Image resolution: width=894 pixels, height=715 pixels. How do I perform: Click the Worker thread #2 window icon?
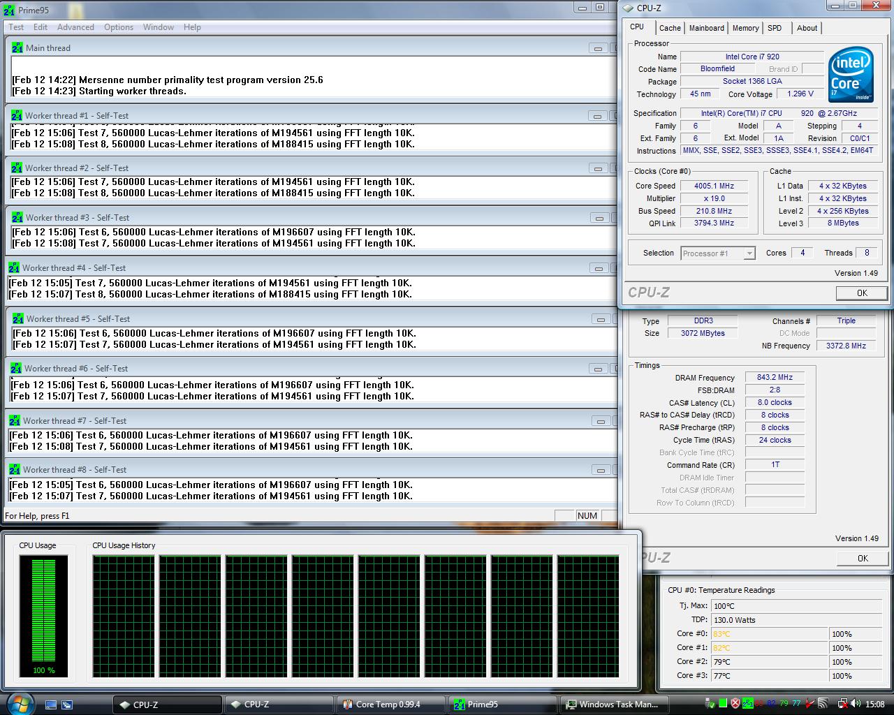point(17,168)
